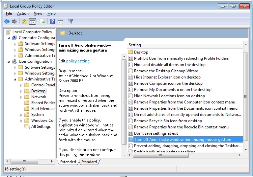Click the Setting column header
253x177 pixels.
click(135, 45)
